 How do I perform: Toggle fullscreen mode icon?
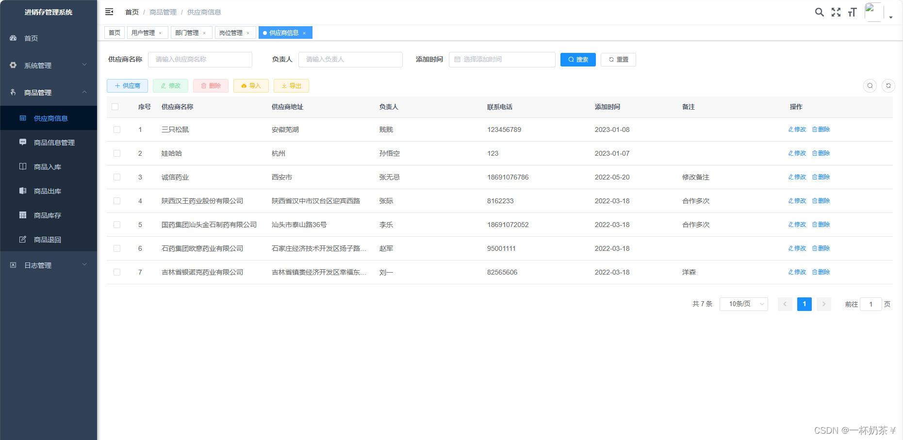click(836, 12)
